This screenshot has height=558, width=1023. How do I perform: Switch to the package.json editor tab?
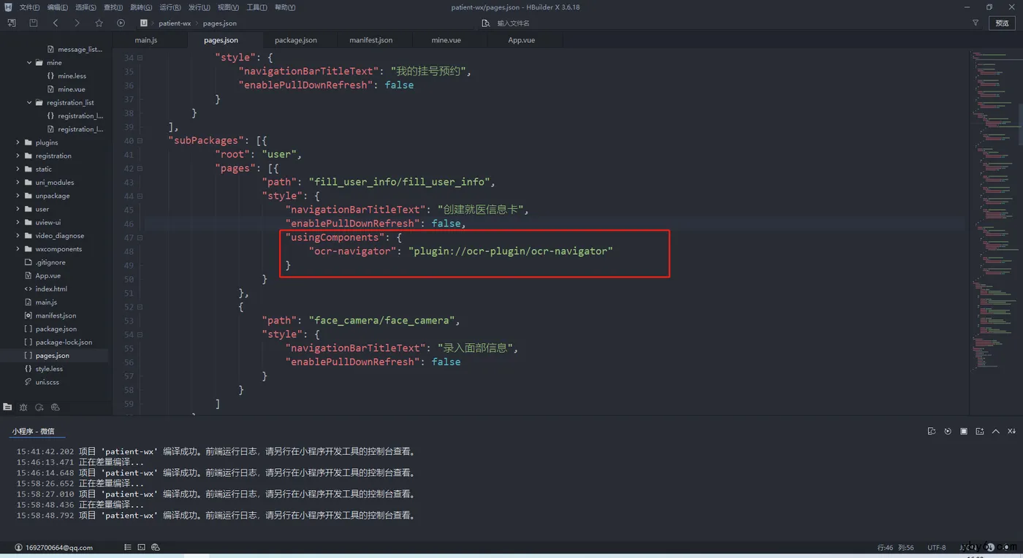point(296,40)
